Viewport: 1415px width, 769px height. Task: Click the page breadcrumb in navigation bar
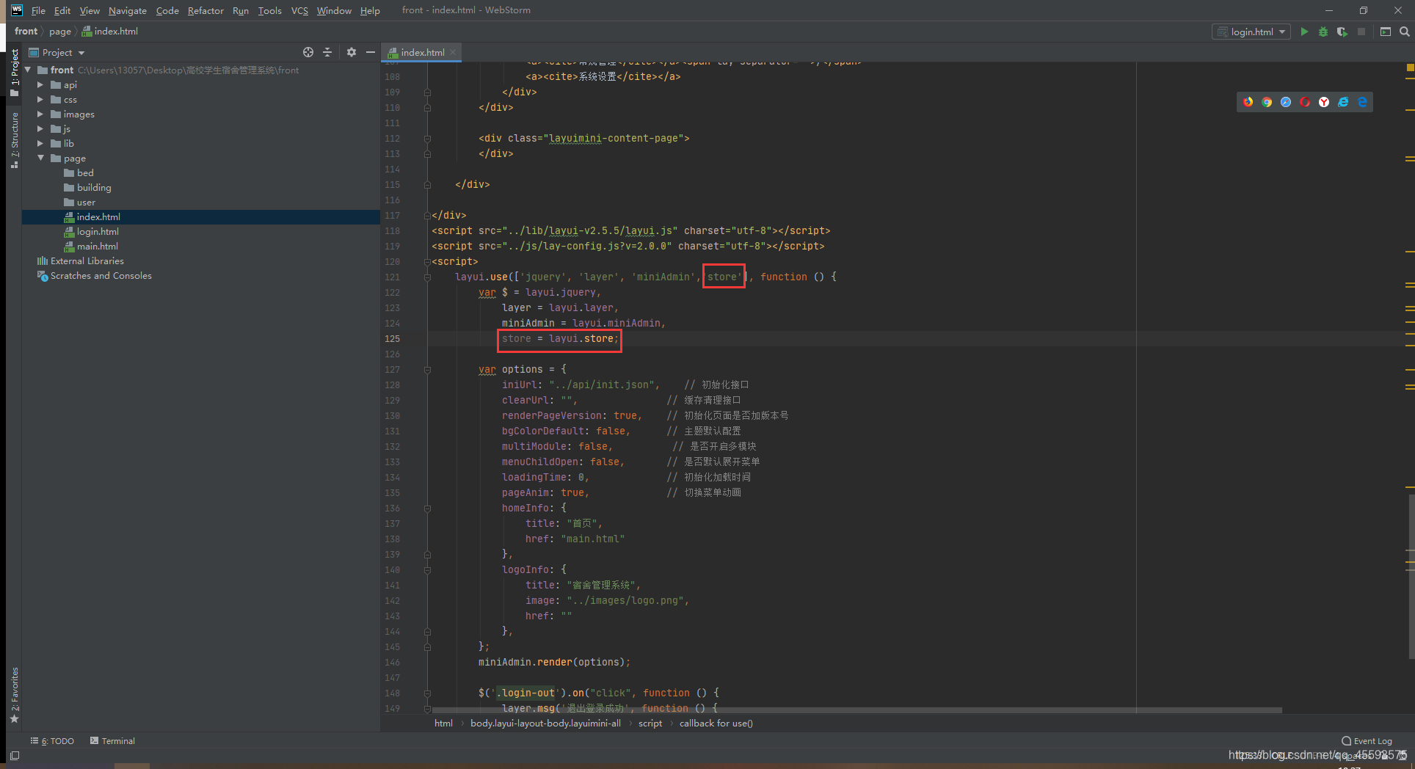point(60,32)
